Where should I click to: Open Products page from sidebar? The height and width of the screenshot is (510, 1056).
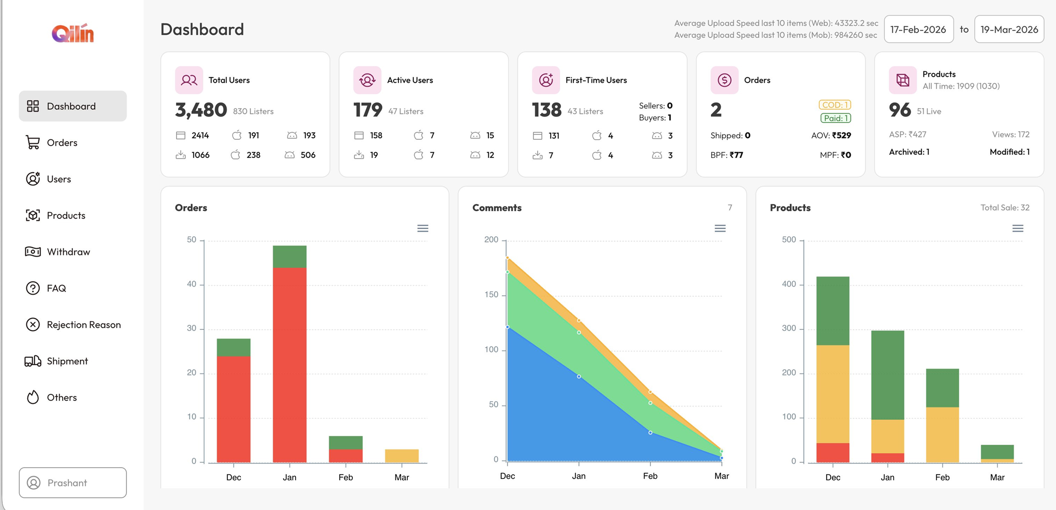73,215
